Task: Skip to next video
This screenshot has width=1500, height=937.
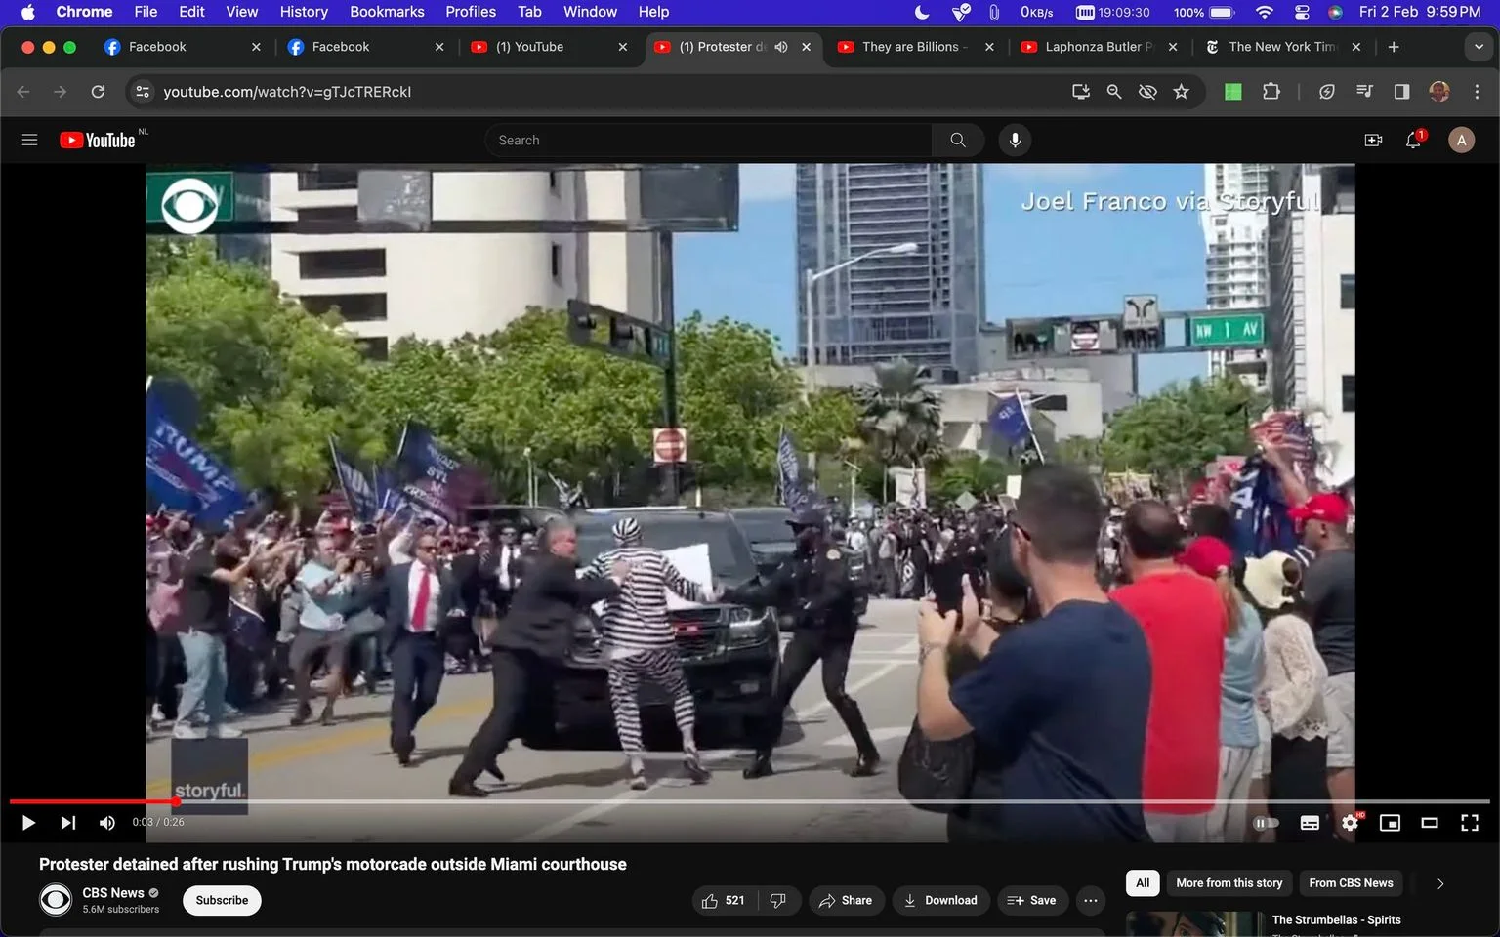Action: [x=68, y=823]
